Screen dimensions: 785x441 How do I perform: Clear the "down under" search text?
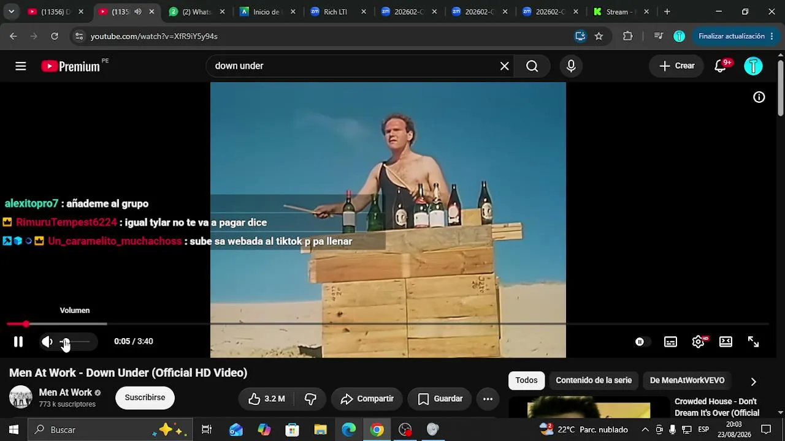pos(505,66)
